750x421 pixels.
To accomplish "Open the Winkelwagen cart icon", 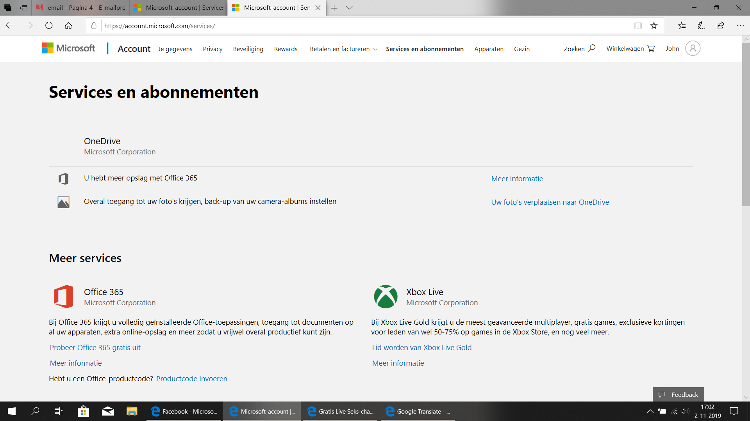I will (x=651, y=48).
